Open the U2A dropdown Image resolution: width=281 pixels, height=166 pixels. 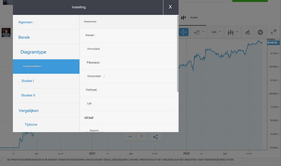214,32
